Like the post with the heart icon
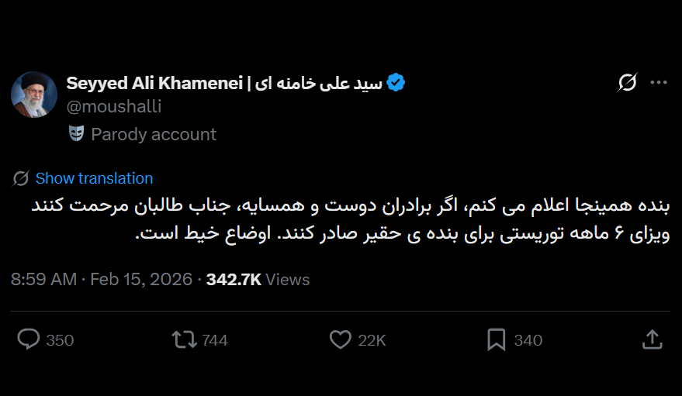 tap(341, 339)
